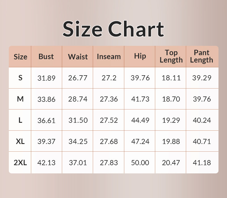
Task: Click the Bust column header
Action: click(x=46, y=57)
